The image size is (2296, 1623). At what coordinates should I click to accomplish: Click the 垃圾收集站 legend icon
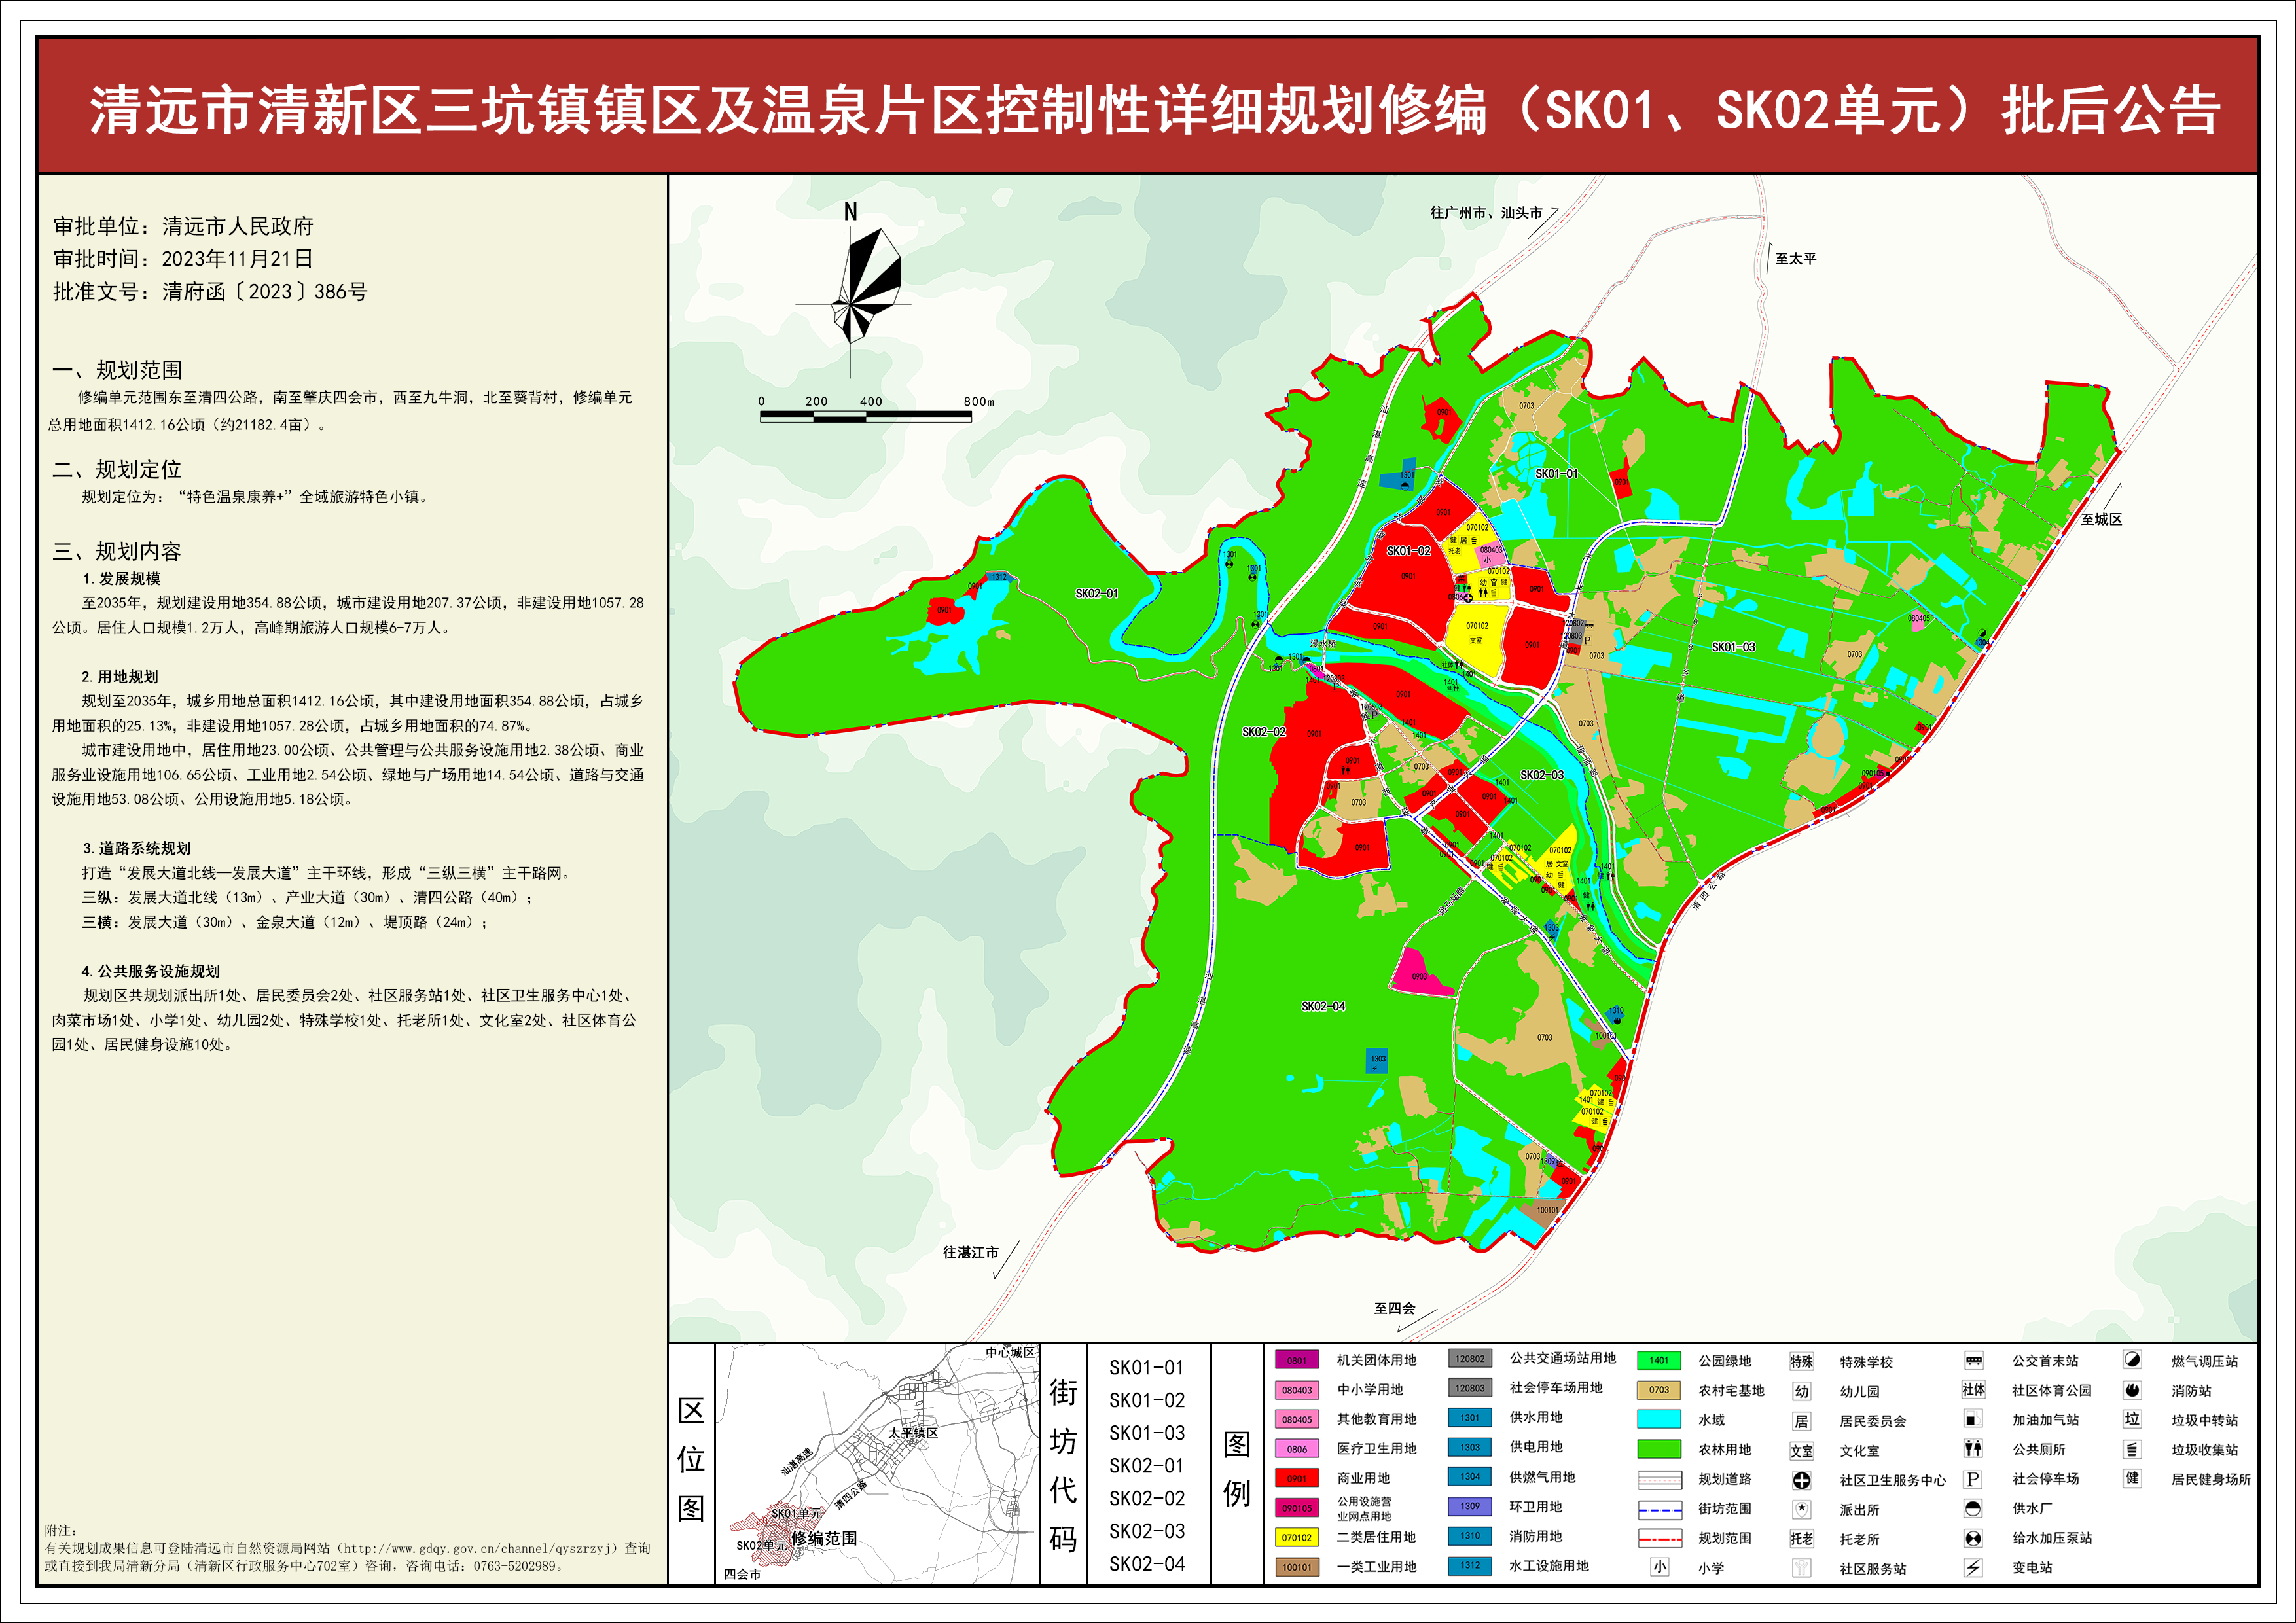2132,1449
